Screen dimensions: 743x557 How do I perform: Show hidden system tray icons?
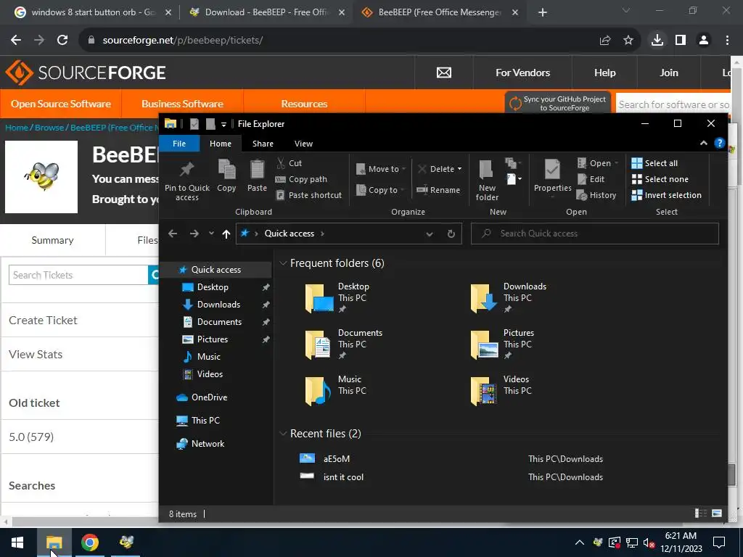click(579, 542)
